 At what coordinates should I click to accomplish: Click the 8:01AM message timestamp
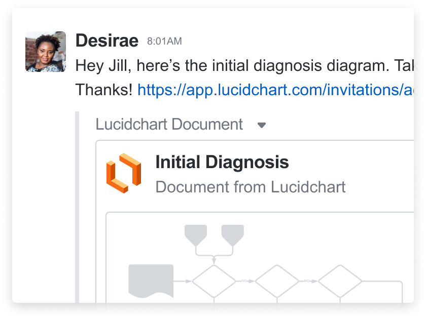click(164, 41)
